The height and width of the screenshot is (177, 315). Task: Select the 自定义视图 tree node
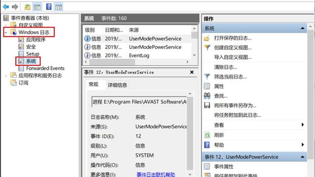pyautogui.click(x=31, y=25)
